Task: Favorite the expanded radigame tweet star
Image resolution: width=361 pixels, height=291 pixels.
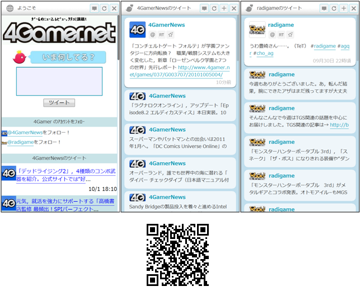Action: 290,35
